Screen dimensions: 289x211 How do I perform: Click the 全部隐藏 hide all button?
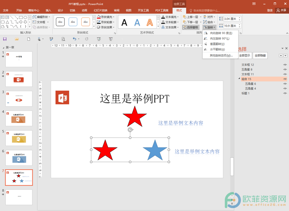tap(260, 56)
